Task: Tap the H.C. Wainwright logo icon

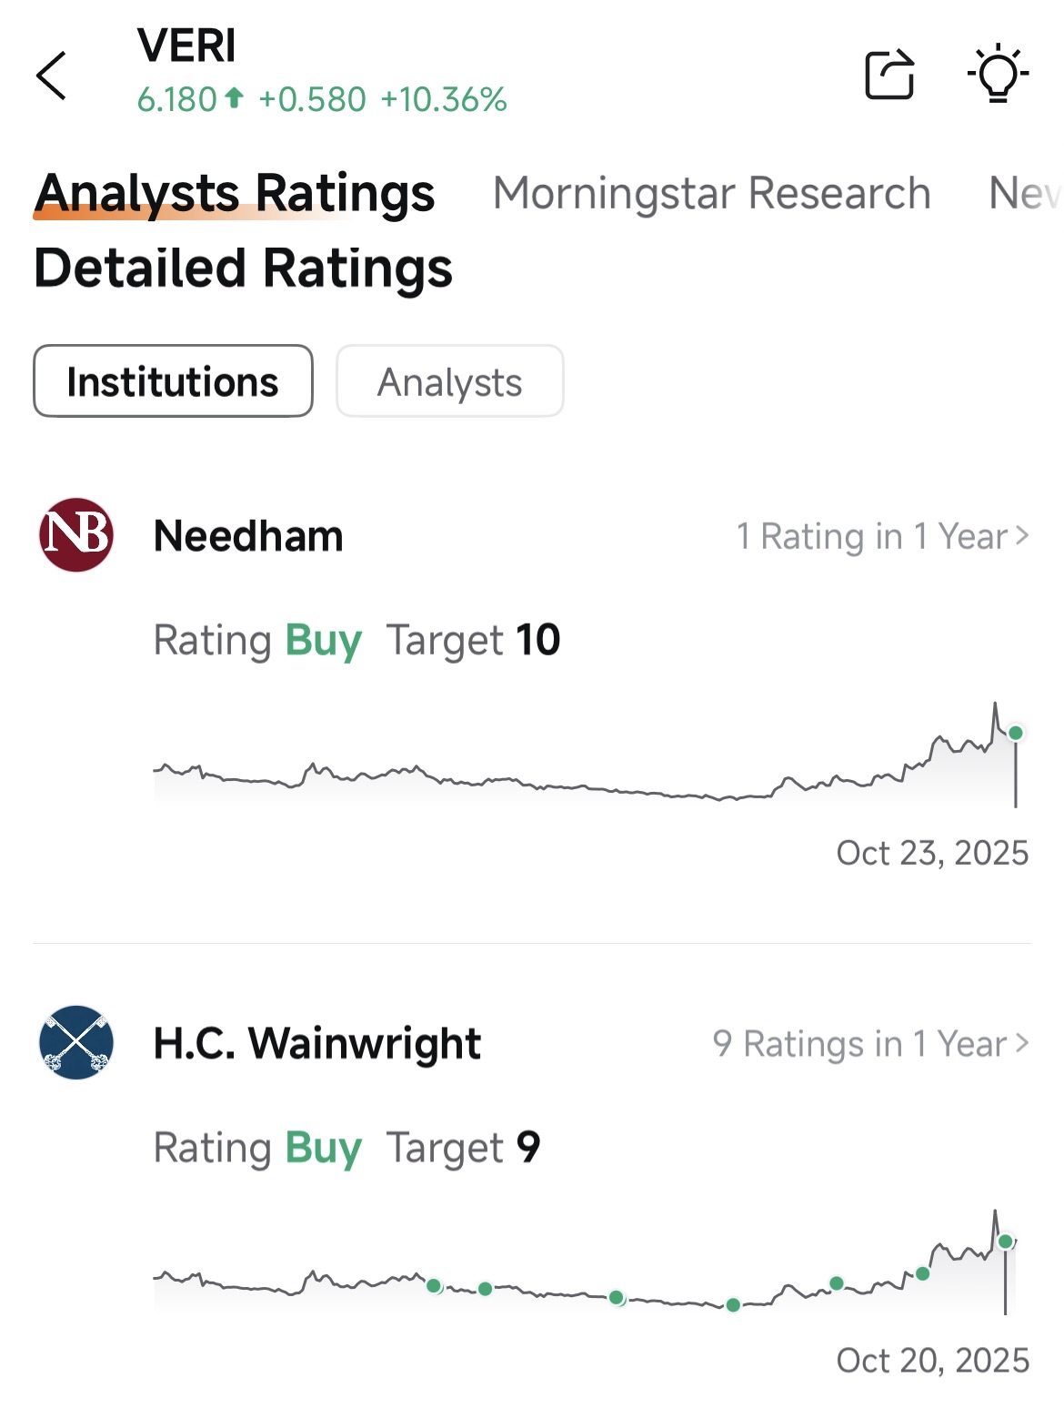Action: [x=76, y=1042]
